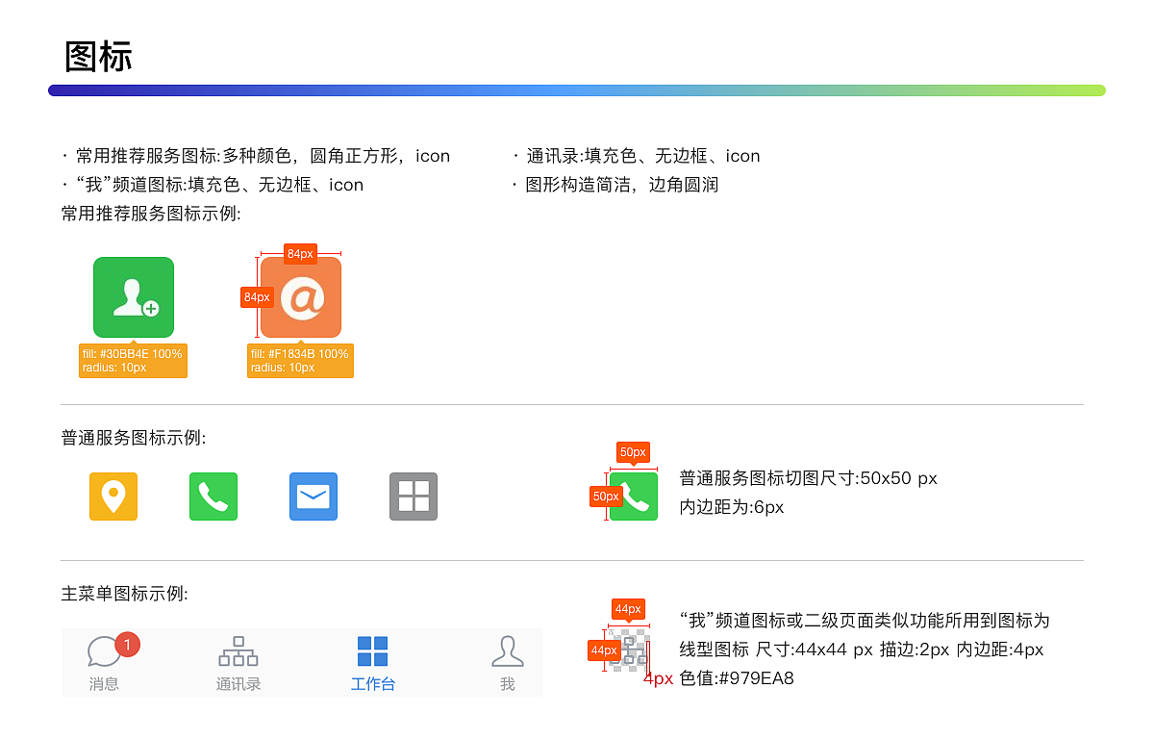Select the yellow location pin icon
The width and height of the screenshot is (1154, 739).
click(113, 497)
